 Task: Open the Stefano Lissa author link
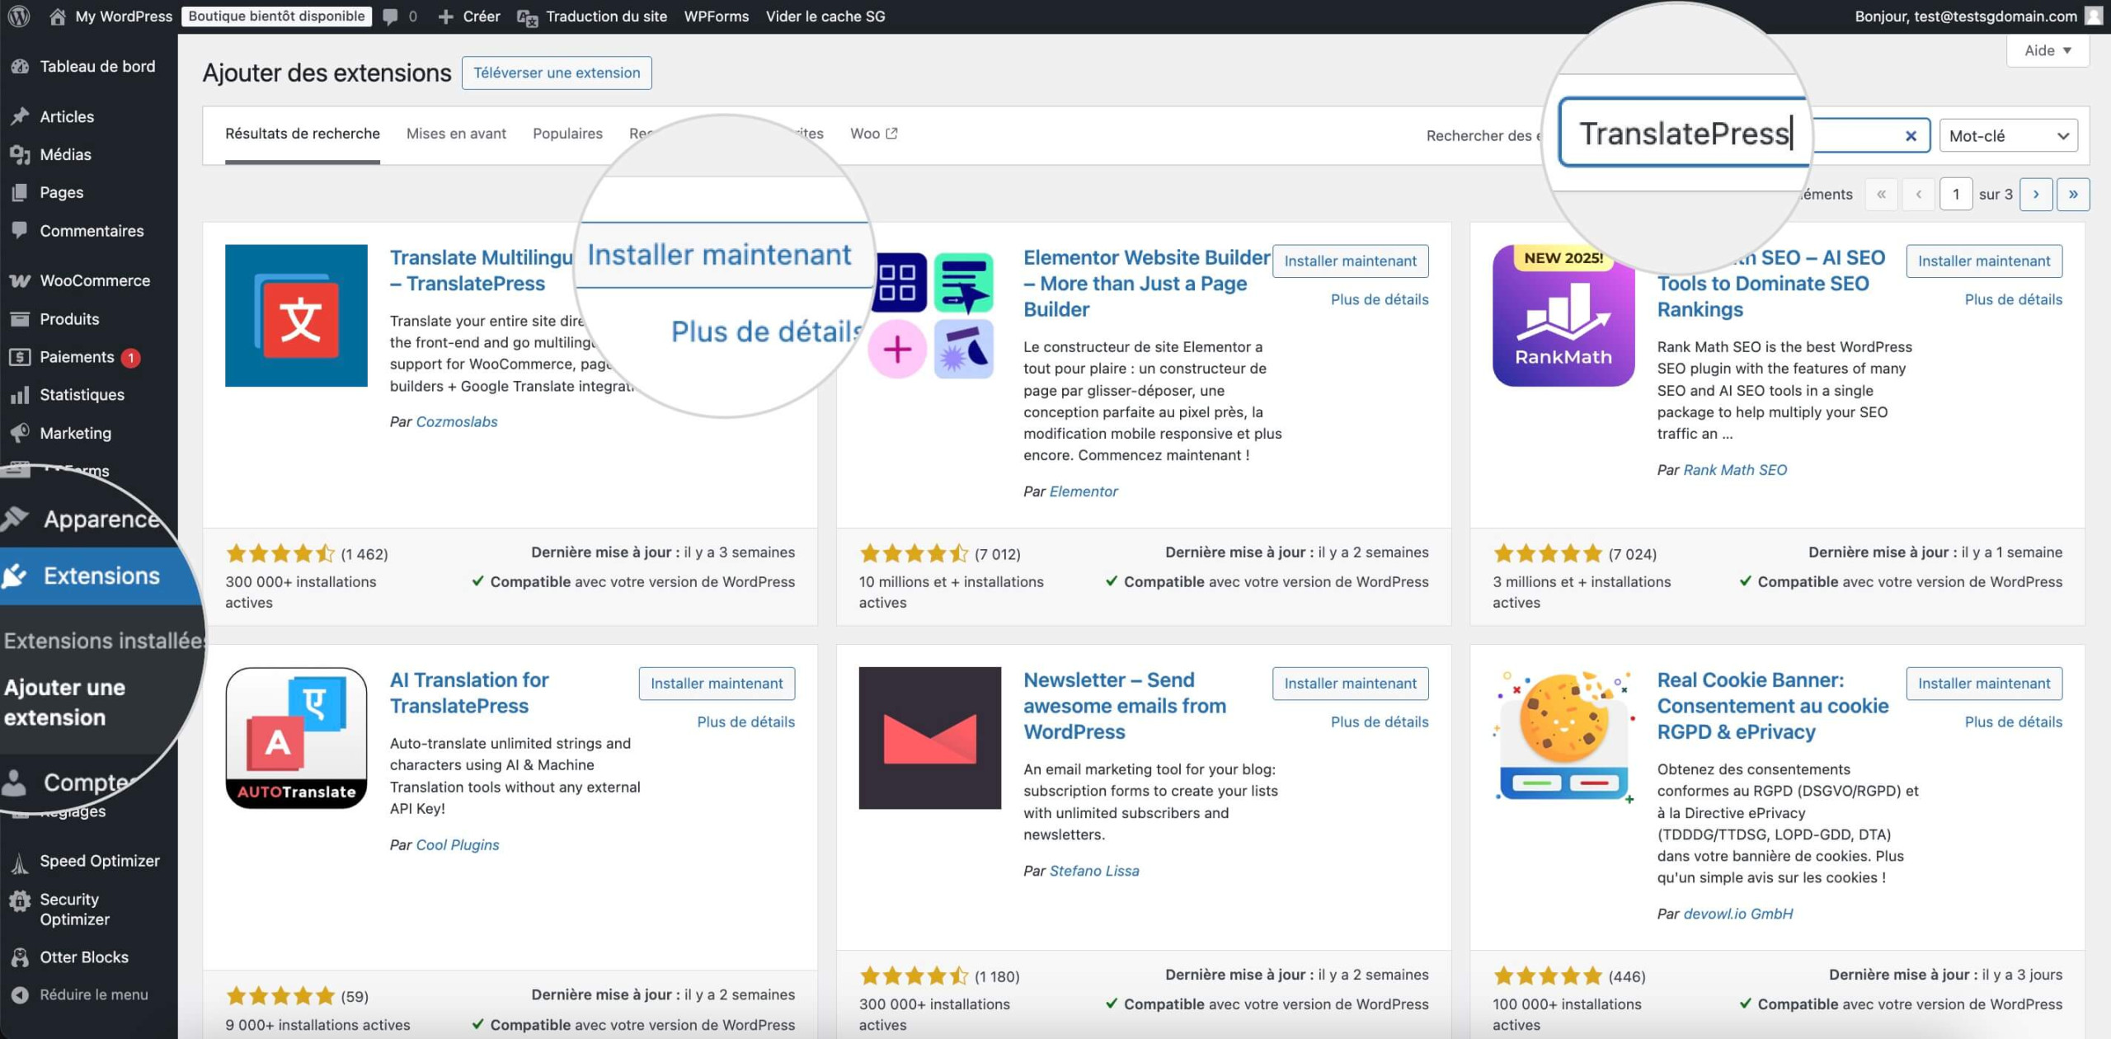pyautogui.click(x=1093, y=871)
